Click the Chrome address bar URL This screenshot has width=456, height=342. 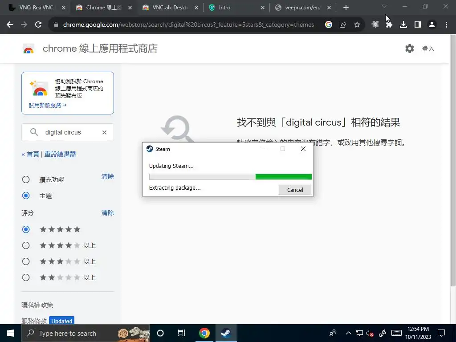click(x=188, y=25)
